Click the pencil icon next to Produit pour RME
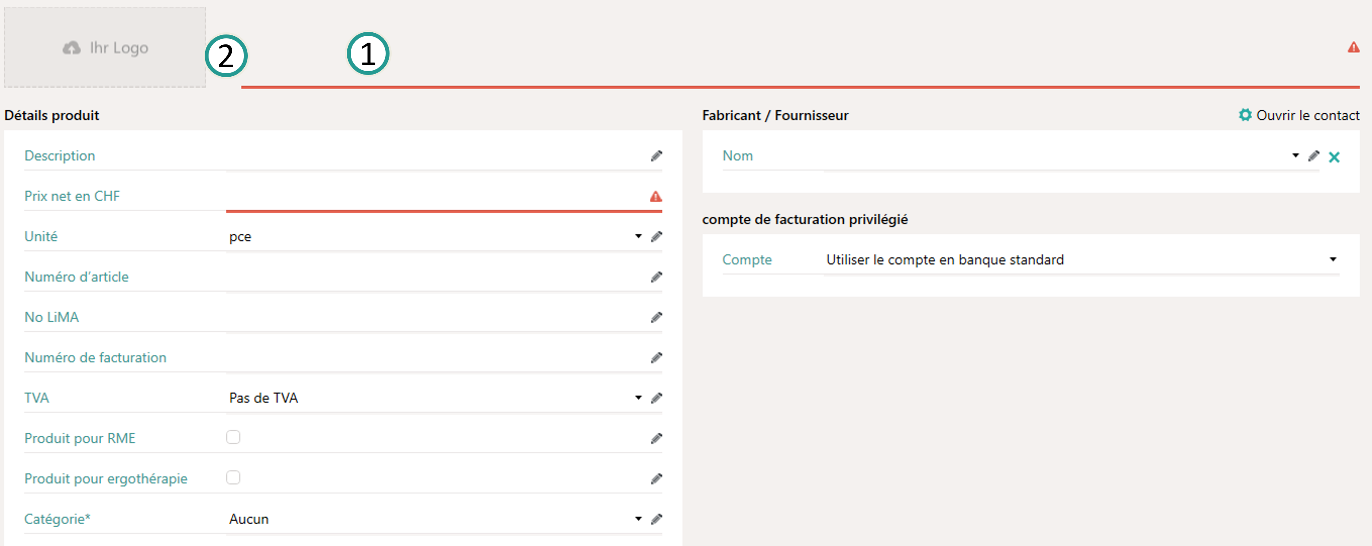The image size is (1372, 546). click(x=657, y=438)
